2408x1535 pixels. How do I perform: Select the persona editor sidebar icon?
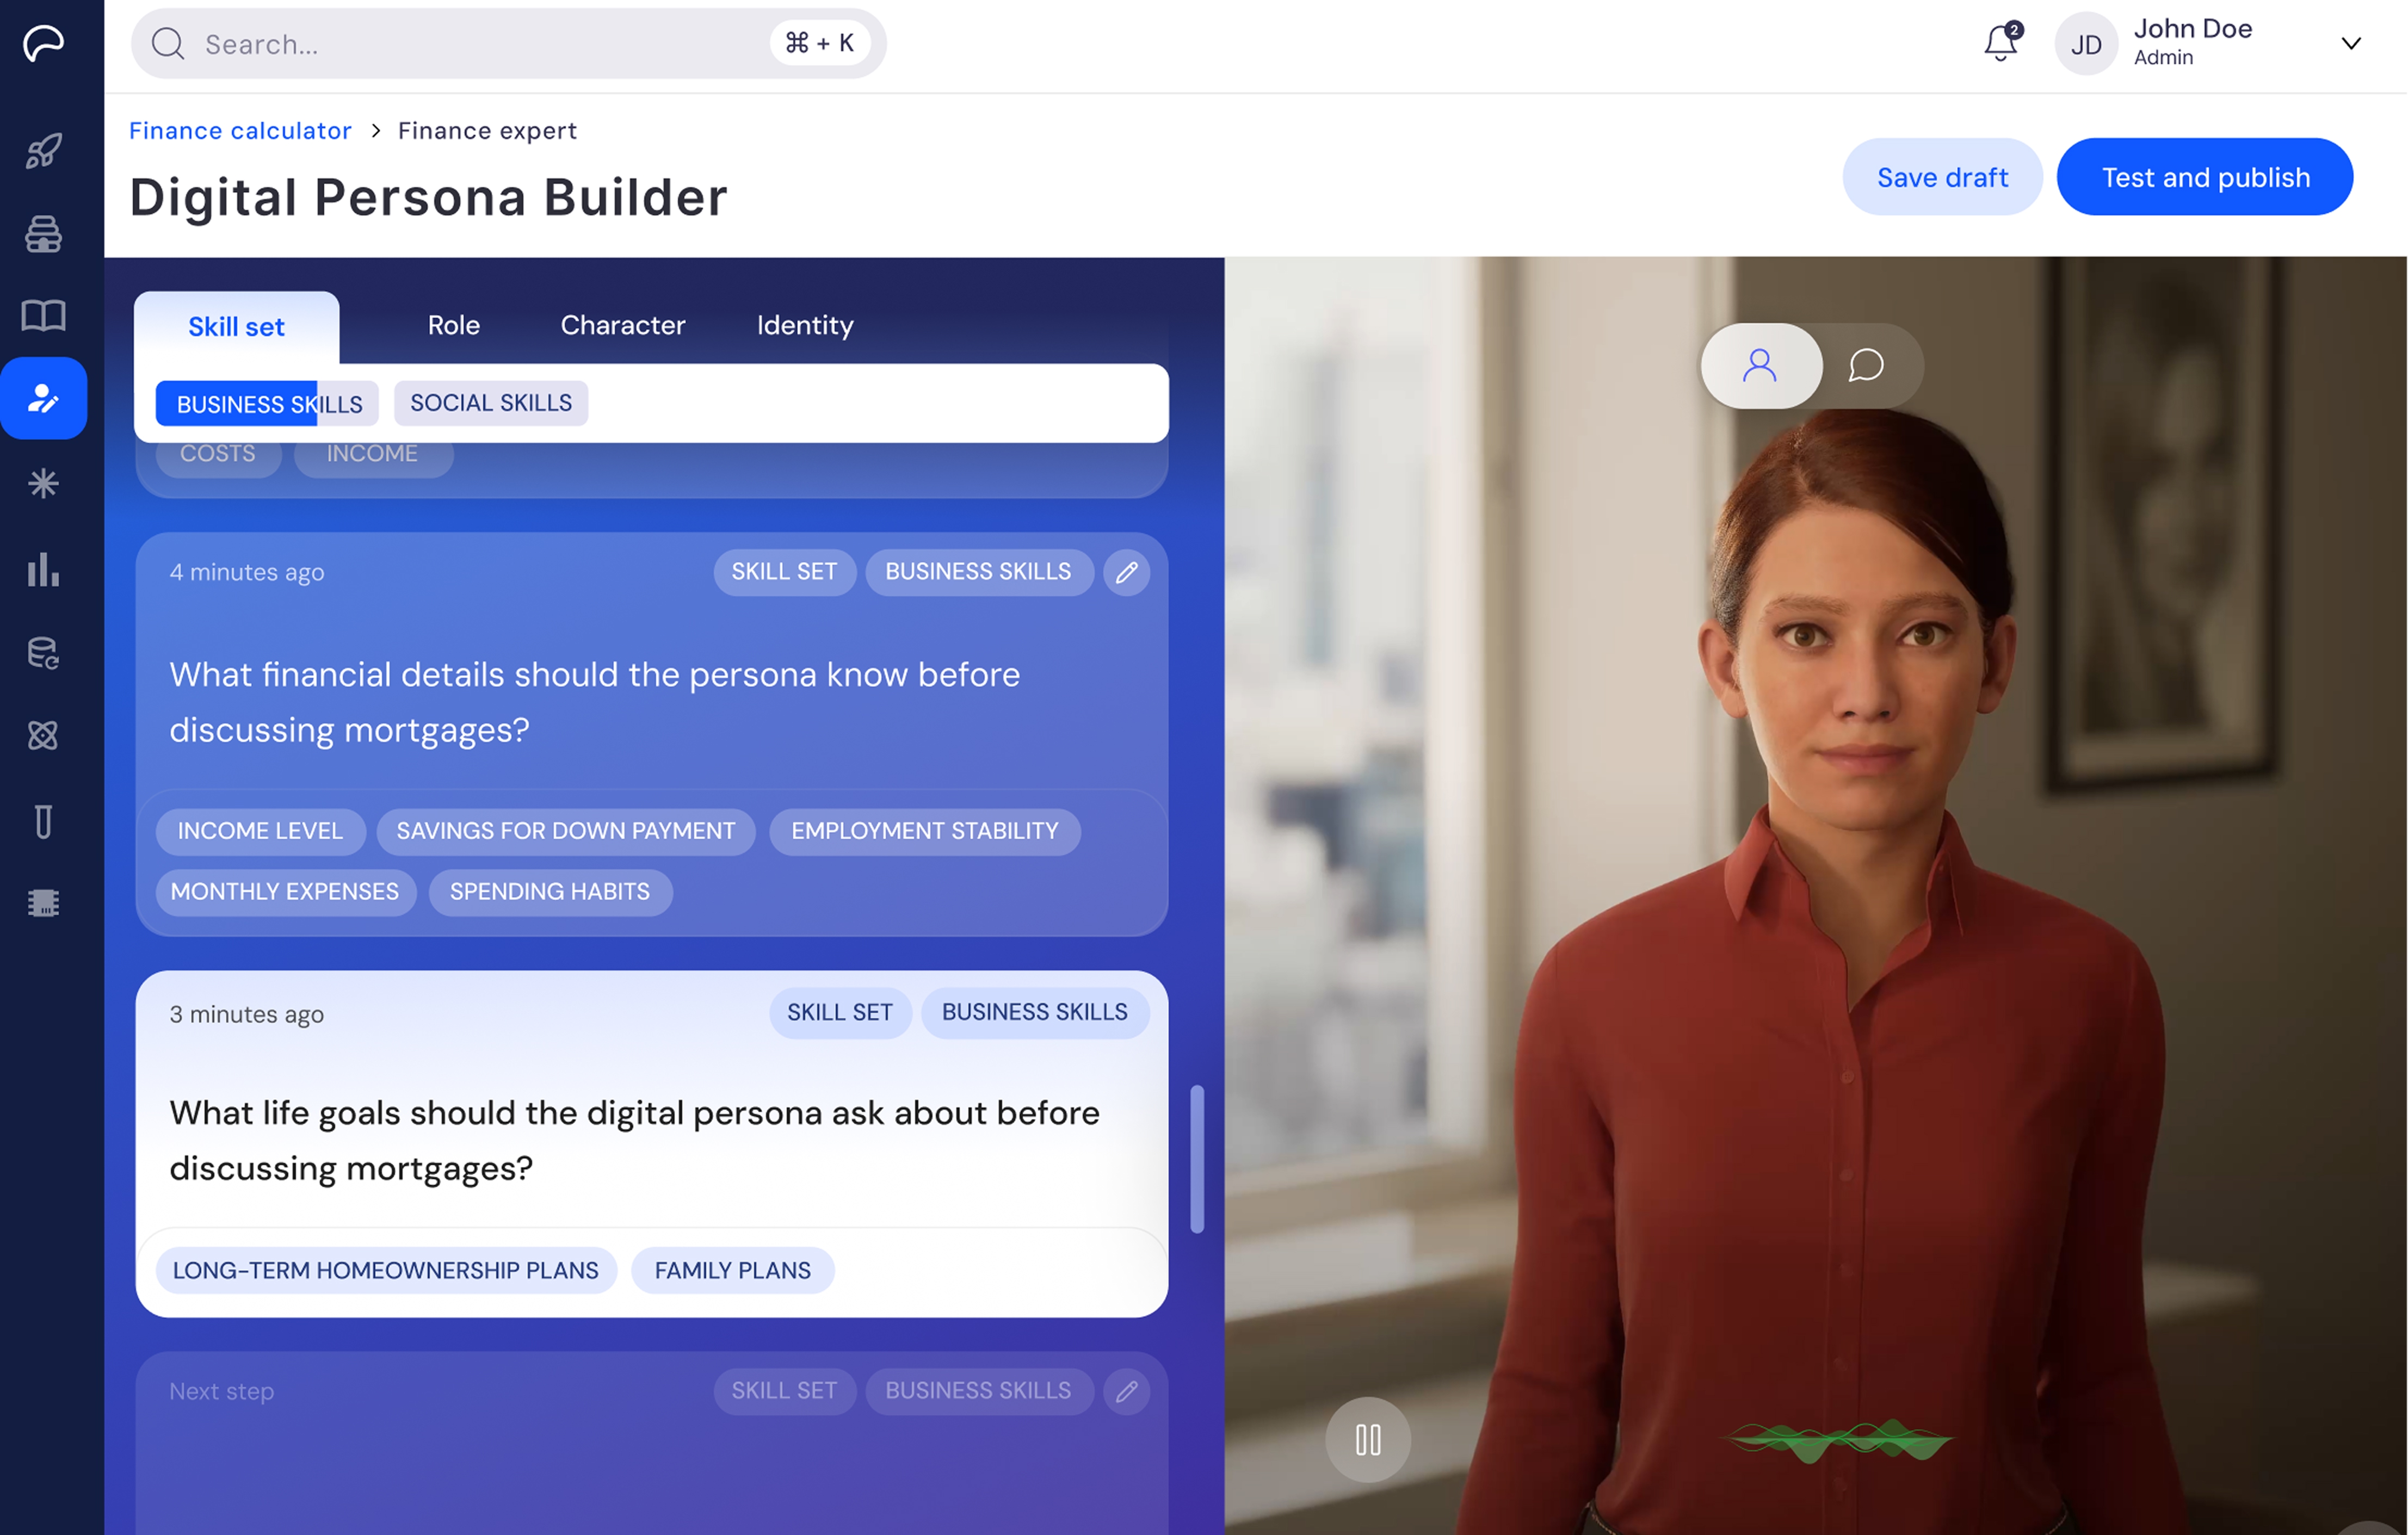click(x=43, y=398)
